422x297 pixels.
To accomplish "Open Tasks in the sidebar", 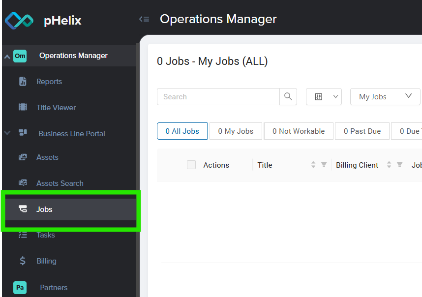I will (45, 235).
